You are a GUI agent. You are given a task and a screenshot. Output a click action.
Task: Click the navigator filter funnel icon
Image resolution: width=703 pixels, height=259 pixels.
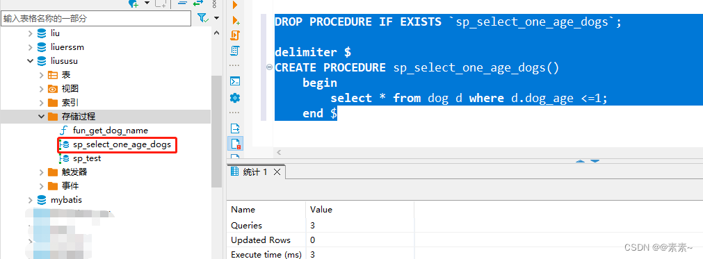202,18
